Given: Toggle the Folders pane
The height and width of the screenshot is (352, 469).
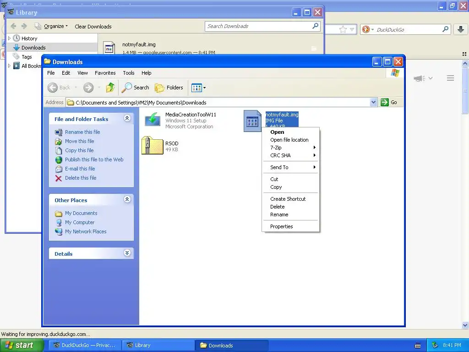Looking at the screenshot, I should pos(169,88).
